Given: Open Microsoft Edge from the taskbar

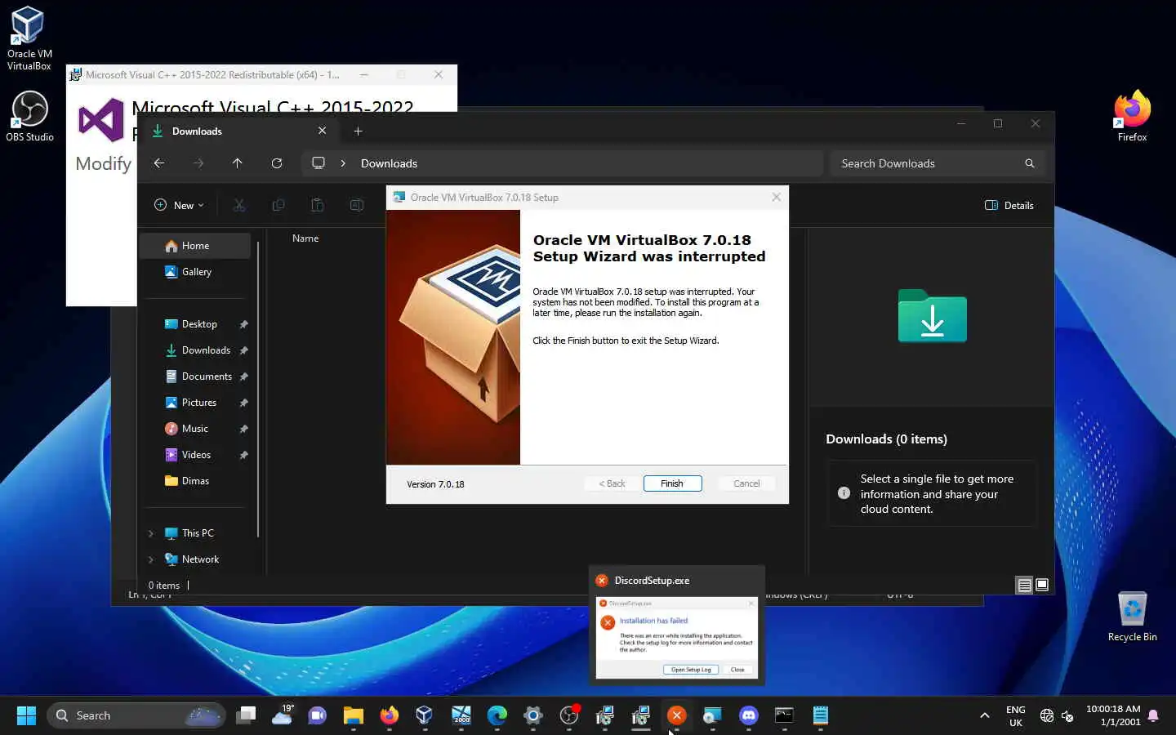Looking at the screenshot, I should (x=497, y=715).
